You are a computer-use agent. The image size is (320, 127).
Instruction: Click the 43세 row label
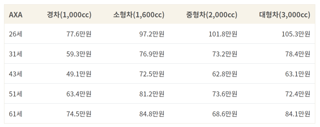tap(16, 74)
